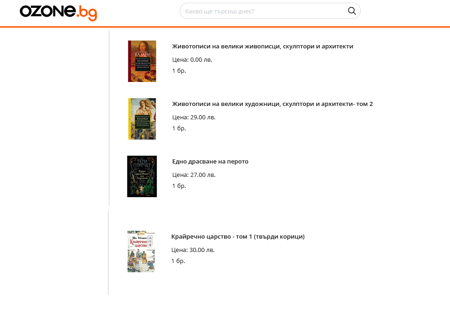Click the price 'Цена: 27.00 лв.'

(x=194, y=175)
